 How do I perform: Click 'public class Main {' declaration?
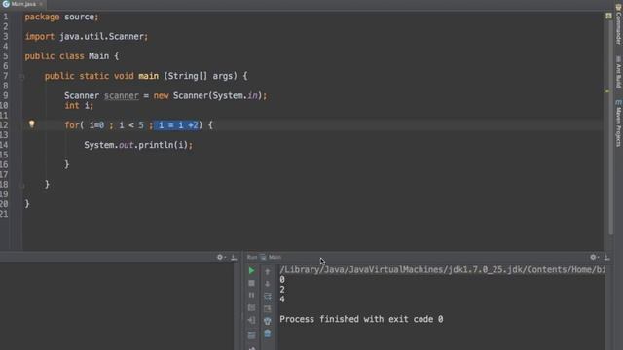(71, 56)
